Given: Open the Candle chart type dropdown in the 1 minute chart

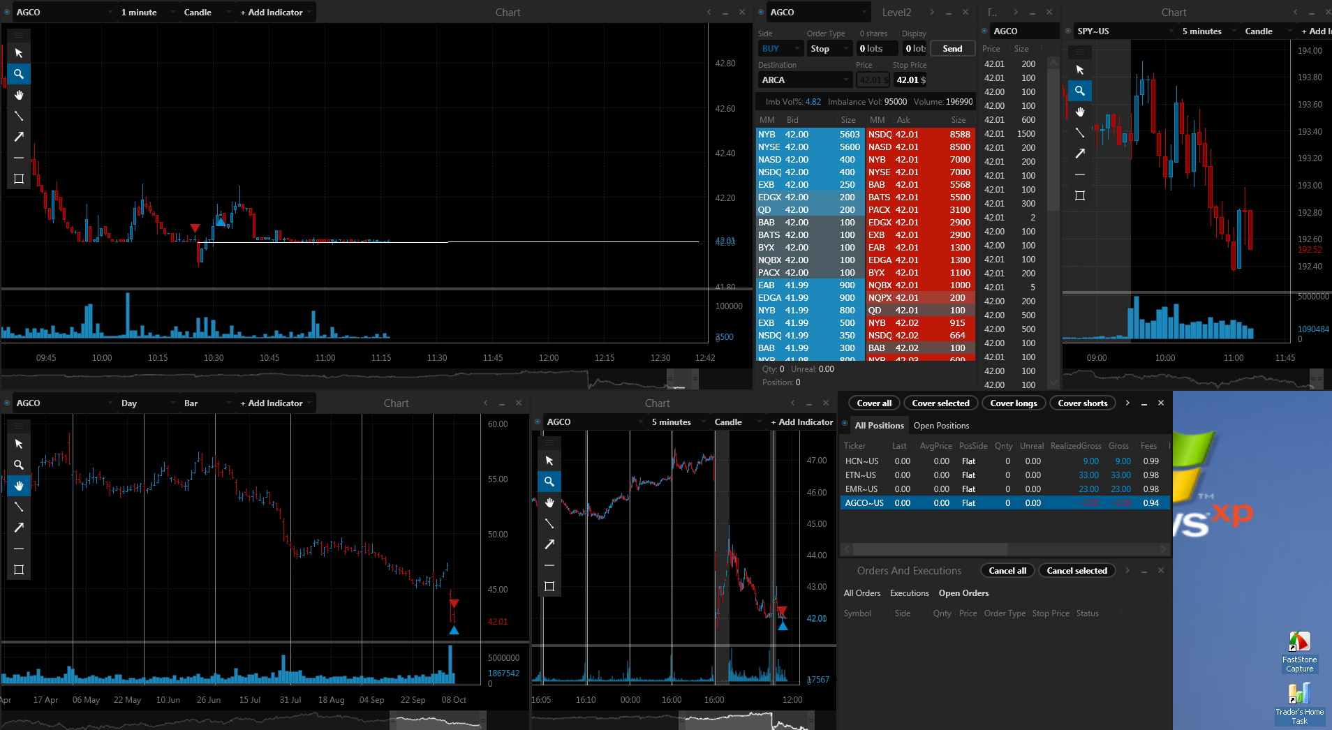Looking at the screenshot, I should [207, 13].
